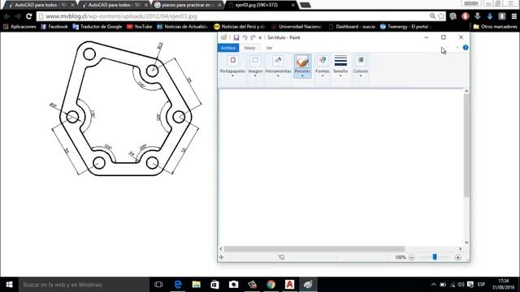Image resolution: width=520 pixels, height=292 pixels.
Task: Switch to the Ver ribbon tab
Action: [x=269, y=48]
